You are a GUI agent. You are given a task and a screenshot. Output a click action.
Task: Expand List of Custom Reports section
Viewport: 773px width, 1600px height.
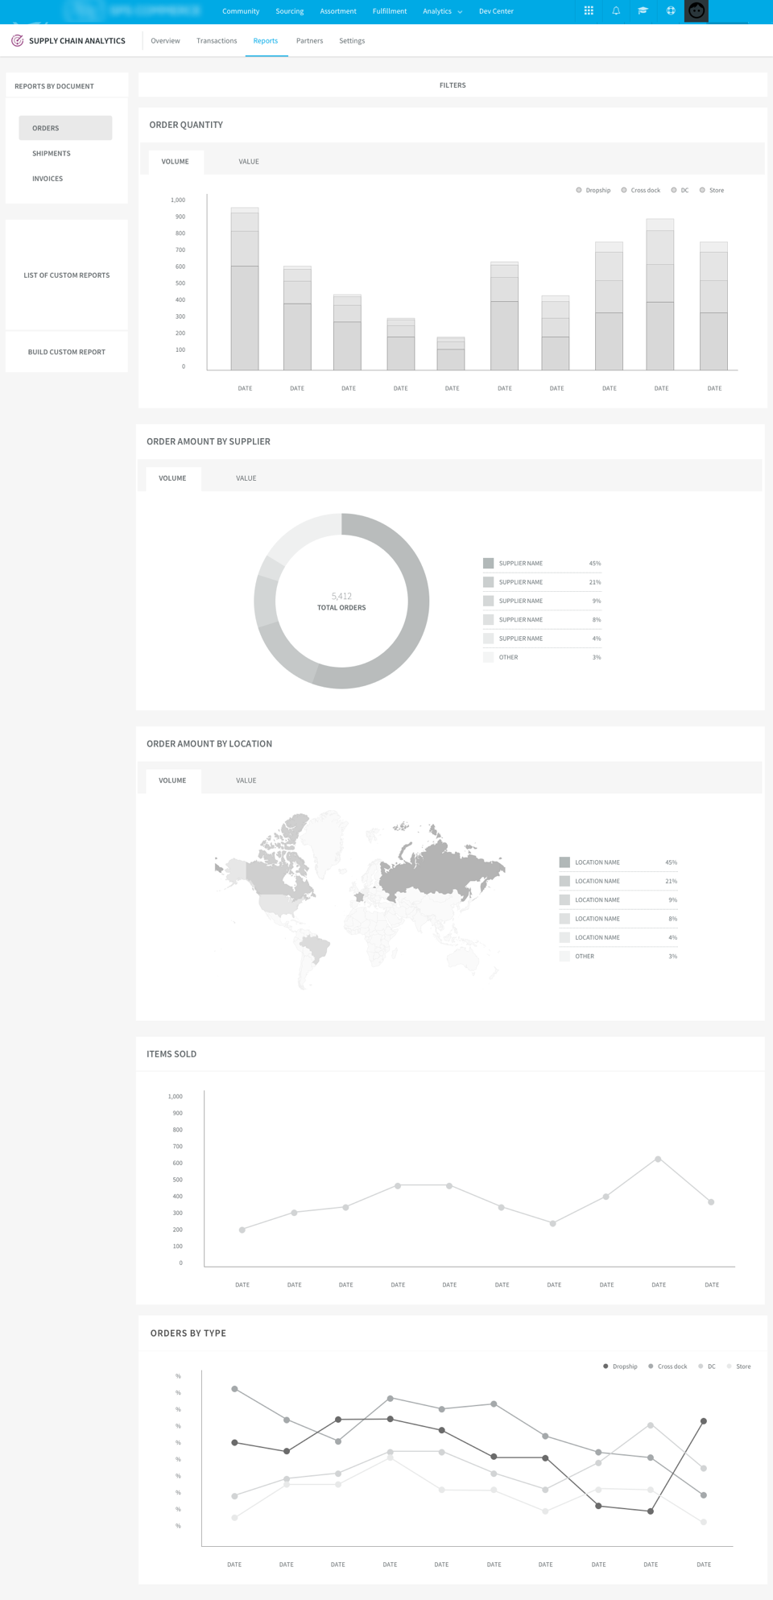coord(67,275)
